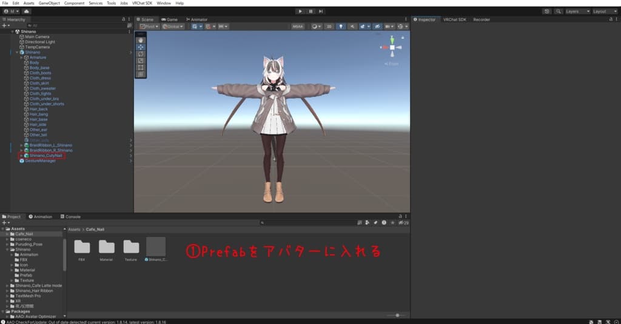Select the Hand view tool in Scene
The image size is (621, 324).
141,41
